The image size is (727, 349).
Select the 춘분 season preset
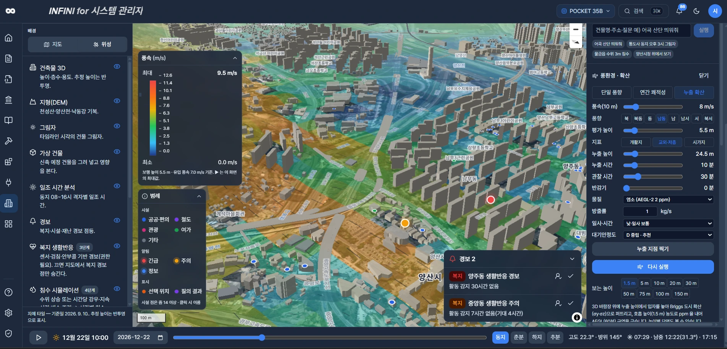[518, 337]
